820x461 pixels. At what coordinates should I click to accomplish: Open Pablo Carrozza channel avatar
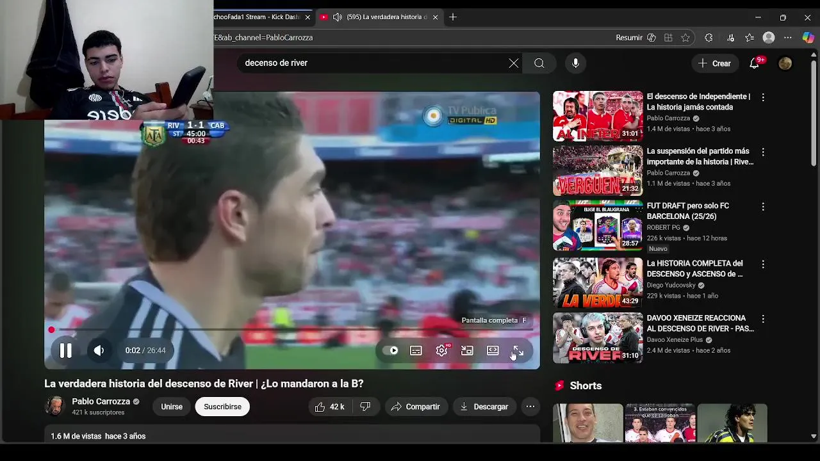click(54, 406)
